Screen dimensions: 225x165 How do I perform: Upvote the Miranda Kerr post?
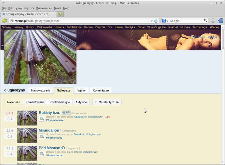(10, 131)
